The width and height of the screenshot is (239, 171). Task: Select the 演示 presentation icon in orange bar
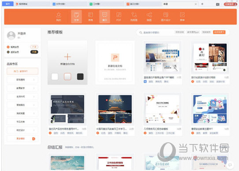[x=105, y=17]
